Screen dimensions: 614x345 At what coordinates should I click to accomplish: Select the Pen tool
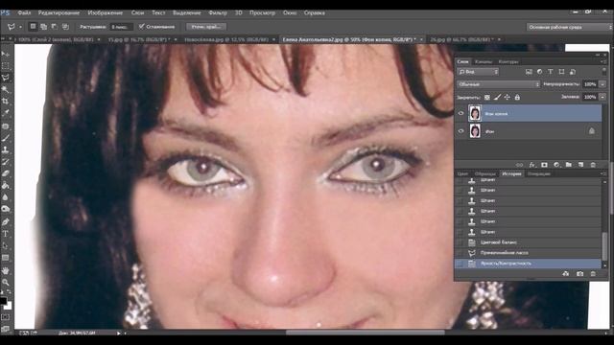[6, 222]
